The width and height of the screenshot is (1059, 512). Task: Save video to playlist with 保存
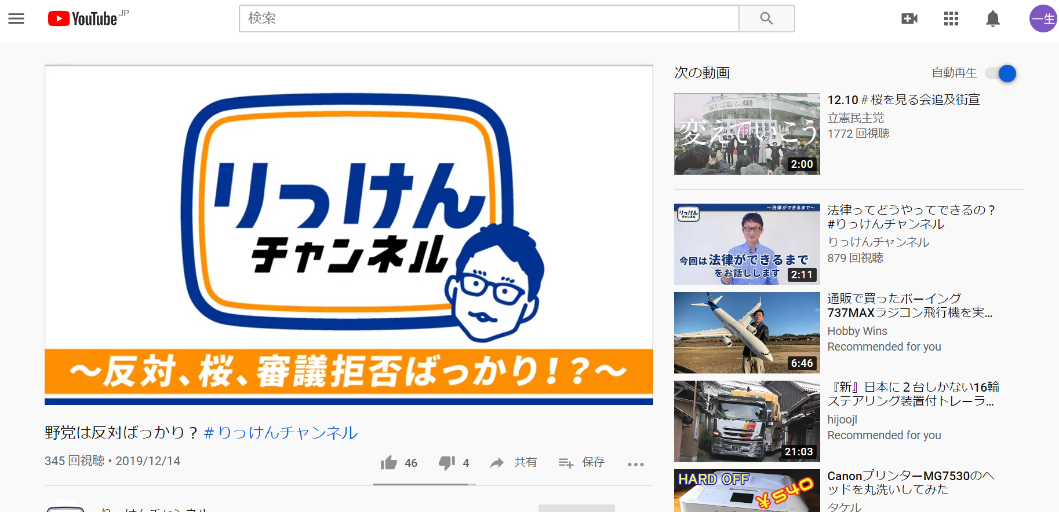tap(581, 462)
